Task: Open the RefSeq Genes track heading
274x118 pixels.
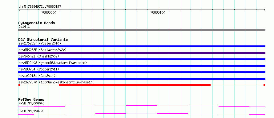Action: (31, 99)
